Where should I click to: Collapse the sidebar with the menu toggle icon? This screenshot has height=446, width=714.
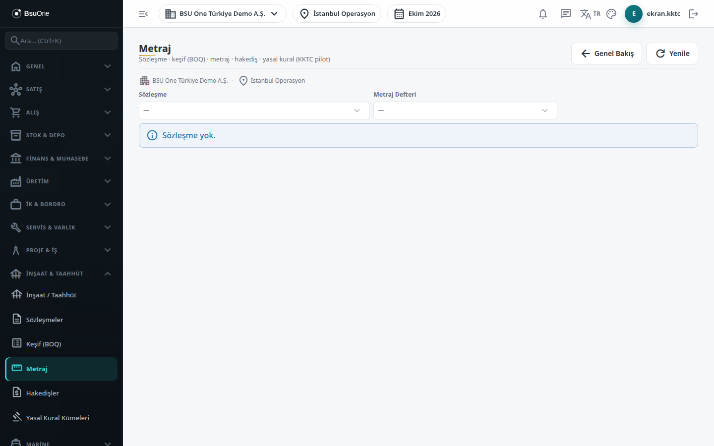(x=143, y=14)
